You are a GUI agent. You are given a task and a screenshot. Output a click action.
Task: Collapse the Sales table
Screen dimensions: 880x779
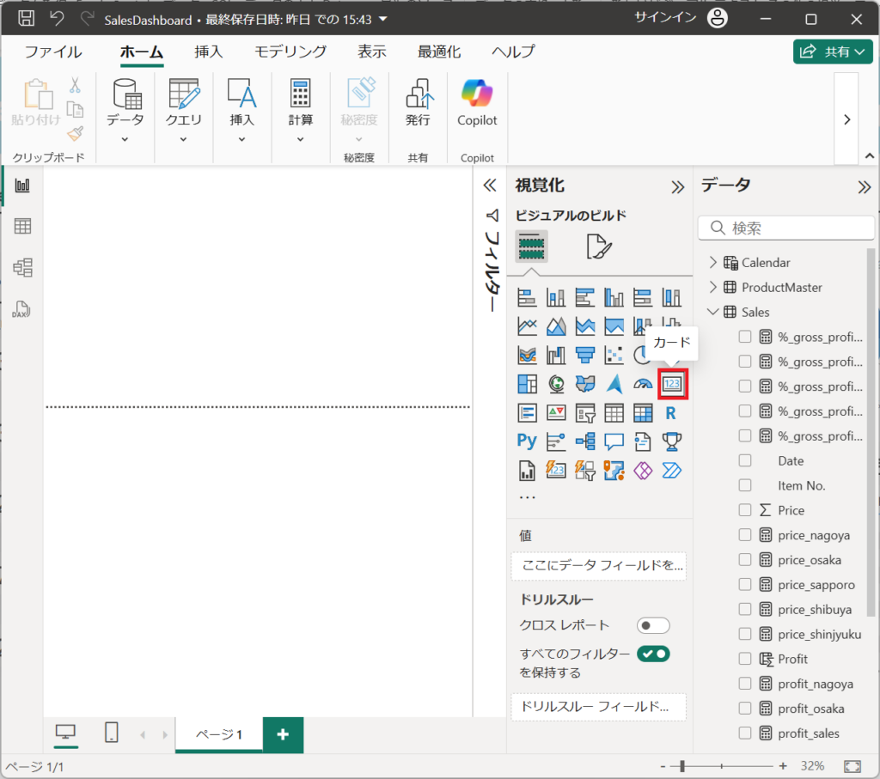point(712,313)
